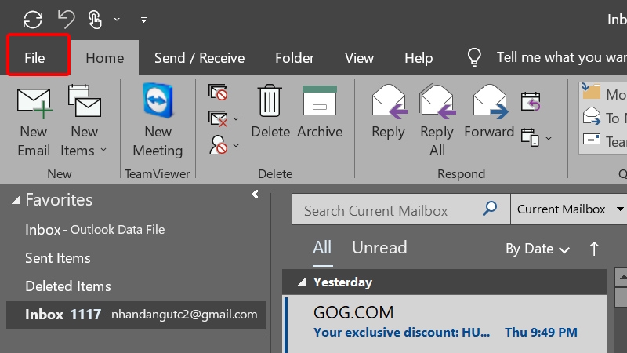The image size is (627, 353).
Task: Switch to the Home tab
Action: tap(105, 58)
